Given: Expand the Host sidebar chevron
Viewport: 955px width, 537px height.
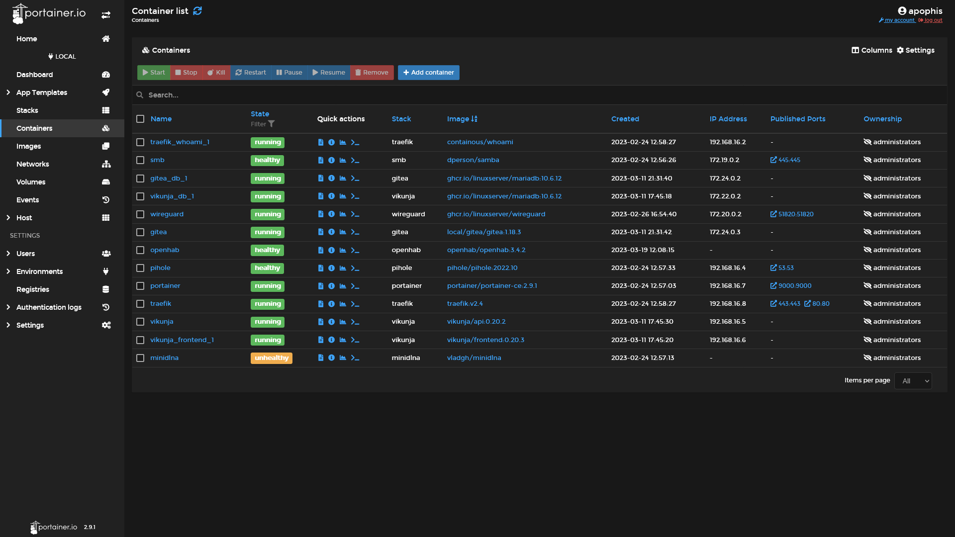Looking at the screenshot, I should pos(8,218).
